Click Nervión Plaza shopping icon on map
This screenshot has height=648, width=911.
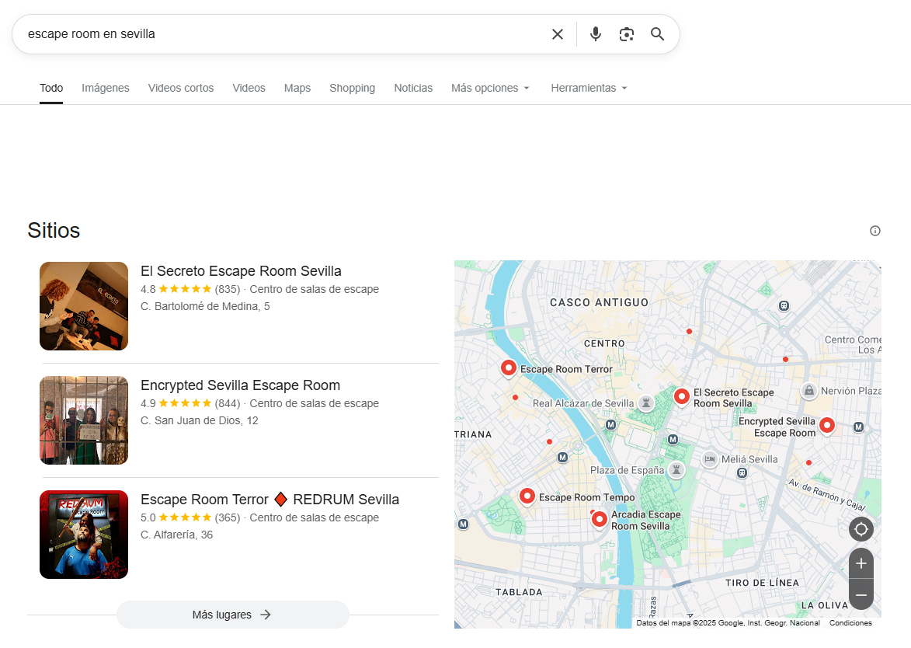click(x=808, y=391)
